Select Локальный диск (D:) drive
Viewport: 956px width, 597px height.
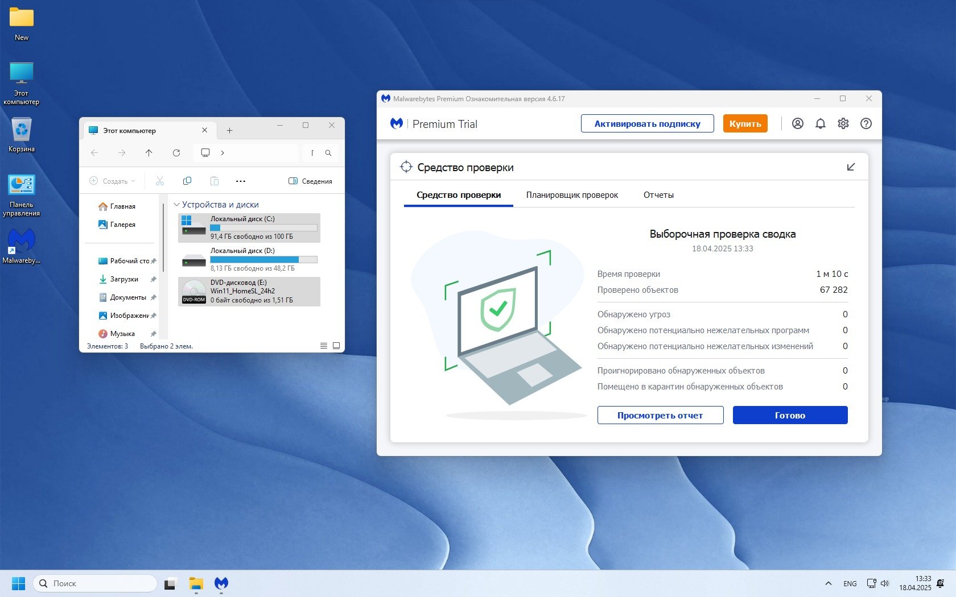point(249,259)
